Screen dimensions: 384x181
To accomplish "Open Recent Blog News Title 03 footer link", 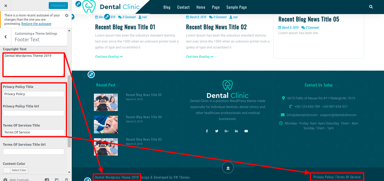I will pos(144,139).
